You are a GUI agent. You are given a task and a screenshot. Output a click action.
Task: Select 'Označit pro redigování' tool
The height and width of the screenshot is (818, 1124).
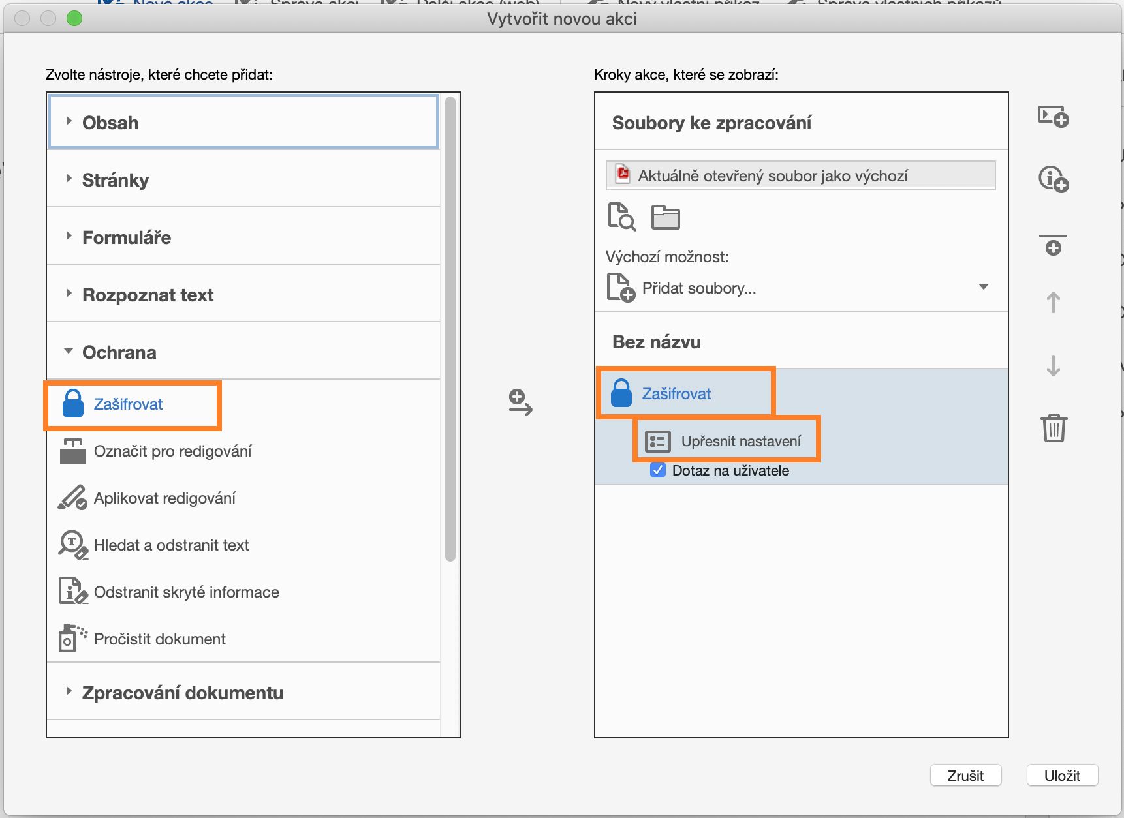pyautogui.click(x=172, y=451)
